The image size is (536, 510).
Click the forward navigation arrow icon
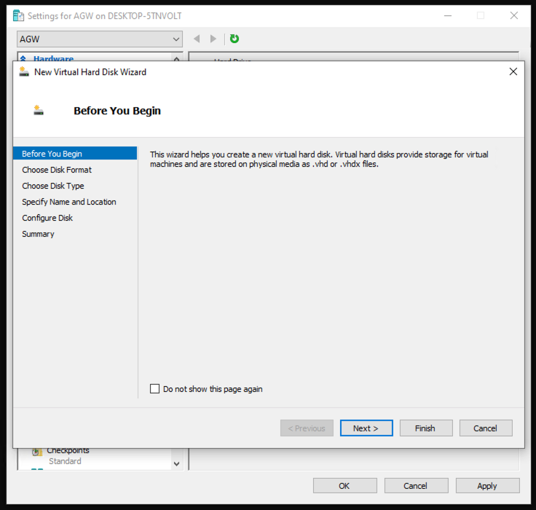point(213,39)
